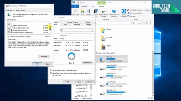Open the Music folder icon
The image size is (181, 101).
[x=103, y=30]
